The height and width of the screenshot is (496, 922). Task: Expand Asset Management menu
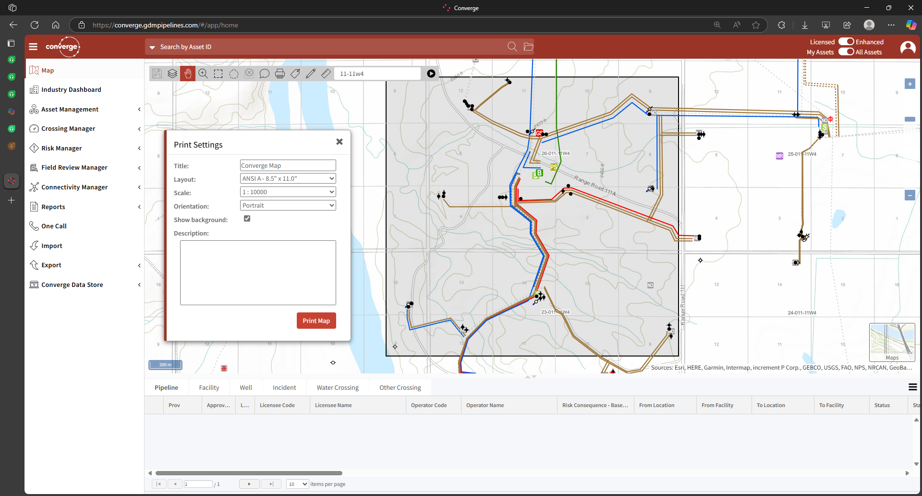point(85,109)
